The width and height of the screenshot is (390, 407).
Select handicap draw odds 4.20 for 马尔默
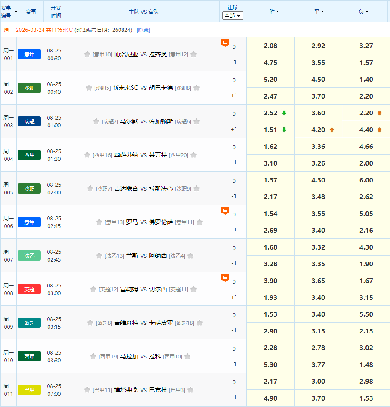[318, 130]
